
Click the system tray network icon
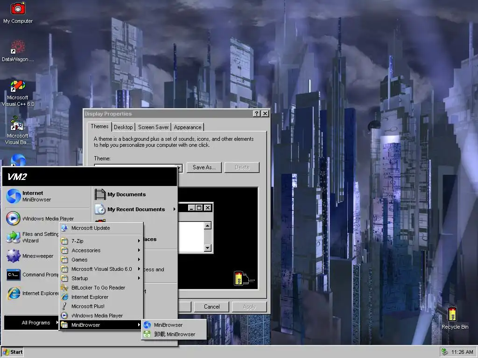[x=444, y=352]
